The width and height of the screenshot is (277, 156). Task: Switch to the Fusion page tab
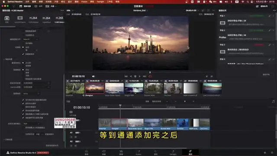(138, 153)
